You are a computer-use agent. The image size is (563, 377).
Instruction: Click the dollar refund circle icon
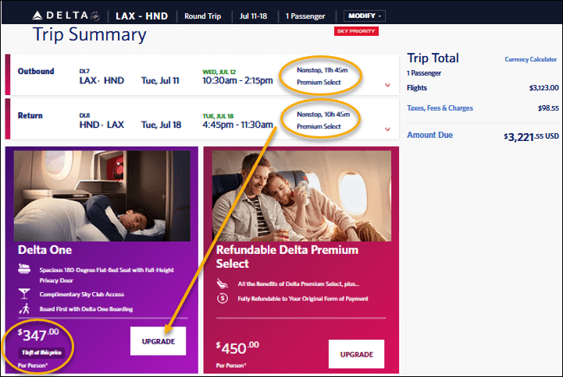point(223,298)
